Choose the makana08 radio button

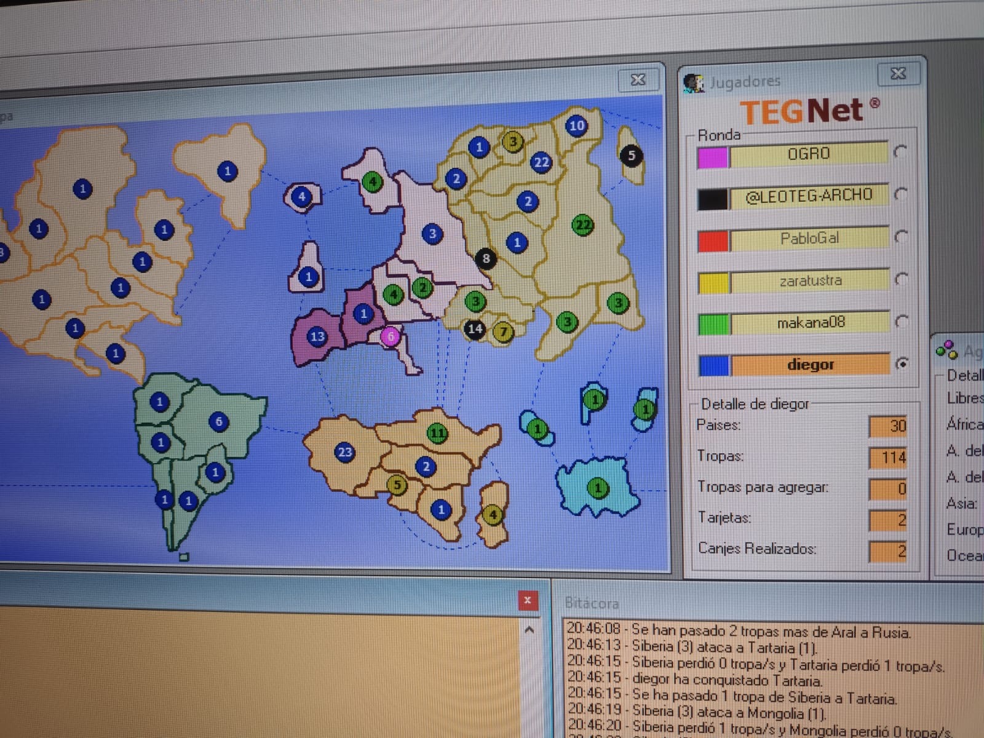click(x=902, y=321)
